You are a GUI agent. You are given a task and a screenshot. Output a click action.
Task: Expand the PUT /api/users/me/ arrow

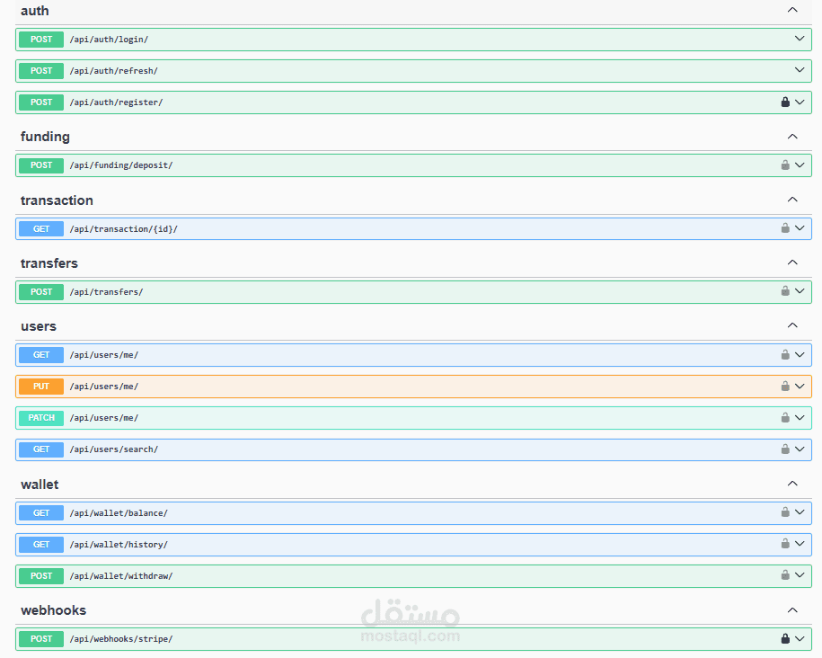(800, 387)
